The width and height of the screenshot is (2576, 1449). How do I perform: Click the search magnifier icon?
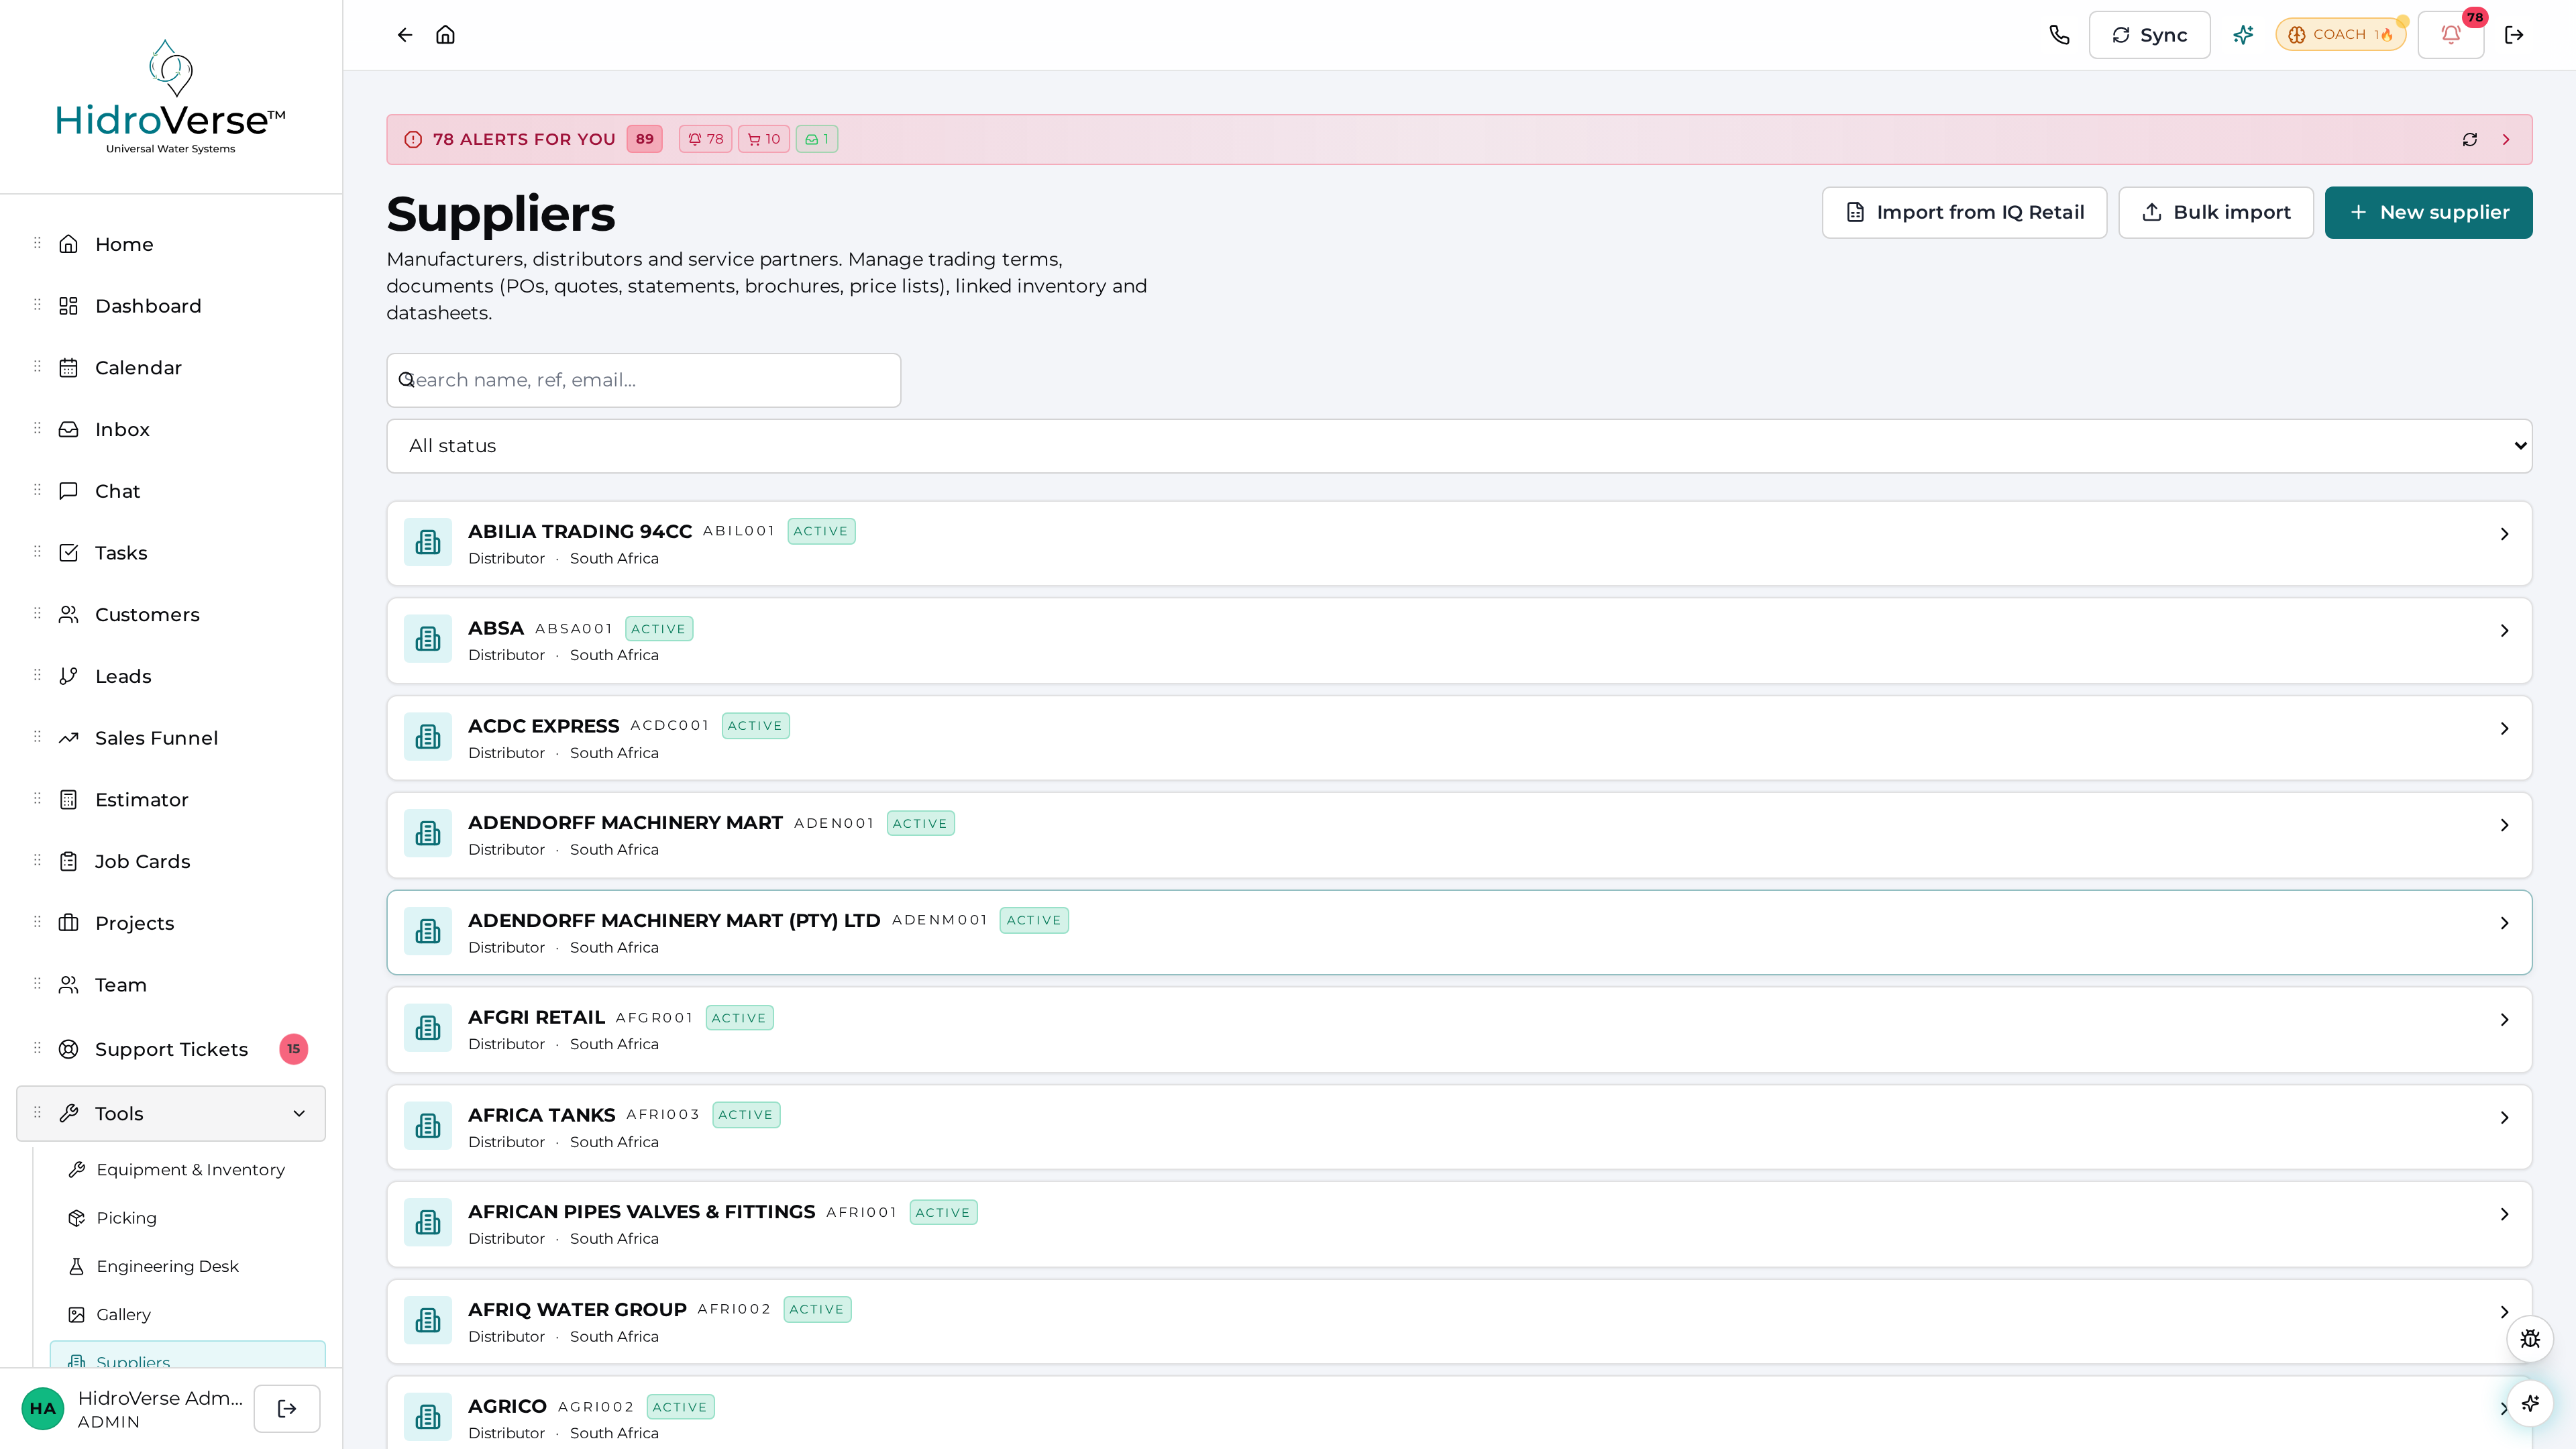[406, 380]
